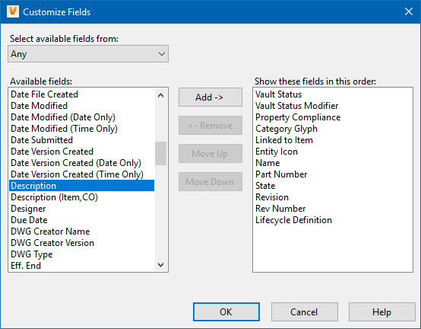Click the Vault app icon in title bar
The height and width of the screenshot is (329, 421).
pos(13,11)
